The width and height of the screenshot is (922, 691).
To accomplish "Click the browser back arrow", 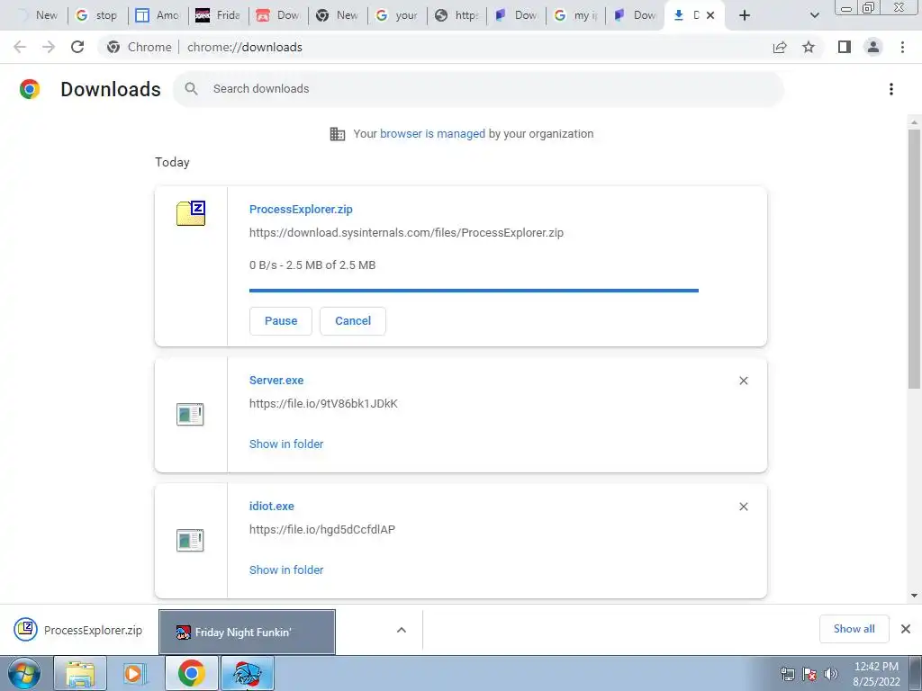I will tap(20, 47).
